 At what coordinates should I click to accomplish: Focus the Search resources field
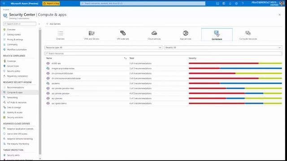pyautogui.click(x=163, y=54)
